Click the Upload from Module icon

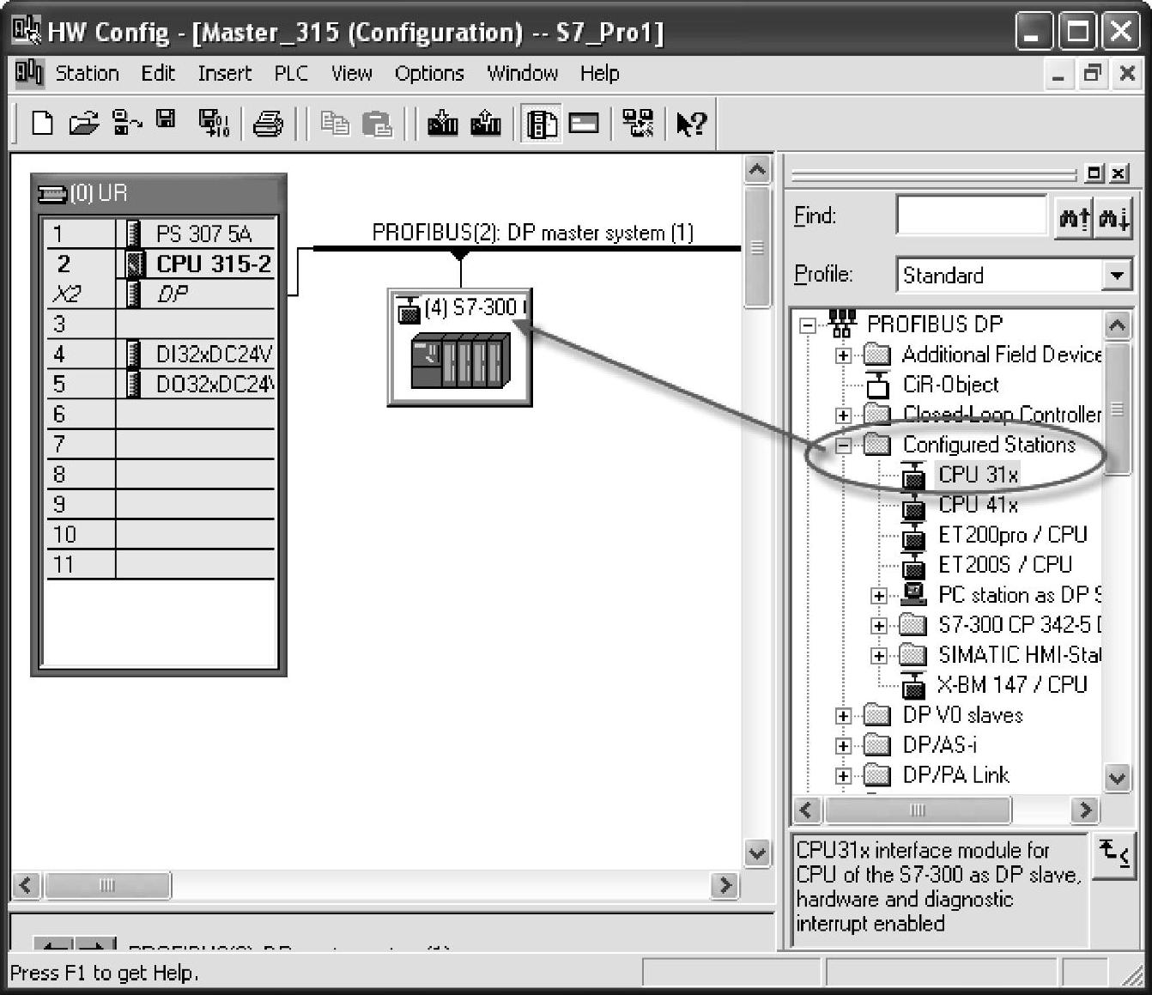point(486,124)
